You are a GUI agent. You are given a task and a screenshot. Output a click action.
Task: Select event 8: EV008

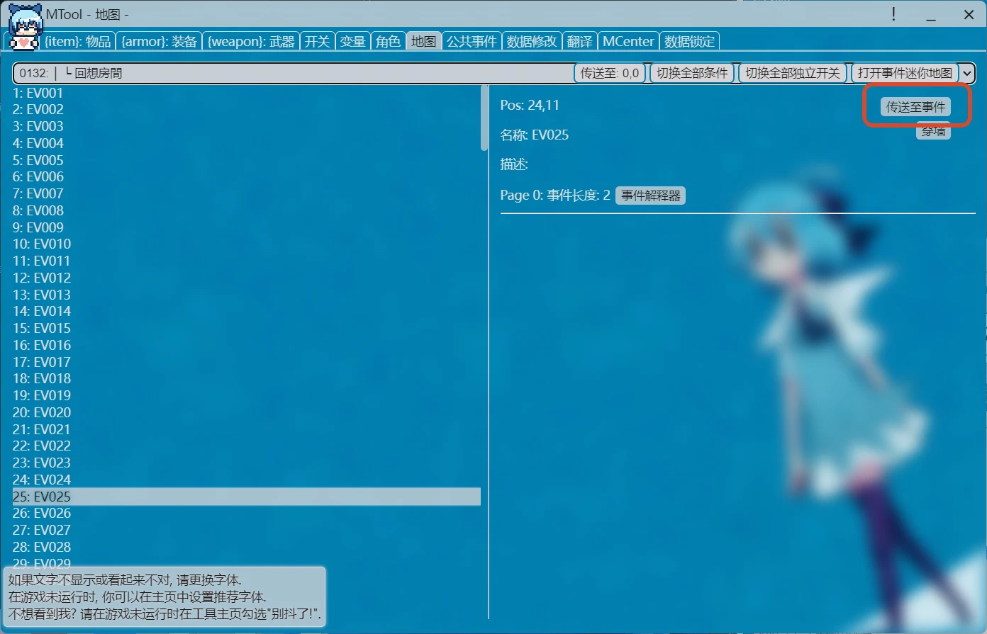[x=246, y=210]
